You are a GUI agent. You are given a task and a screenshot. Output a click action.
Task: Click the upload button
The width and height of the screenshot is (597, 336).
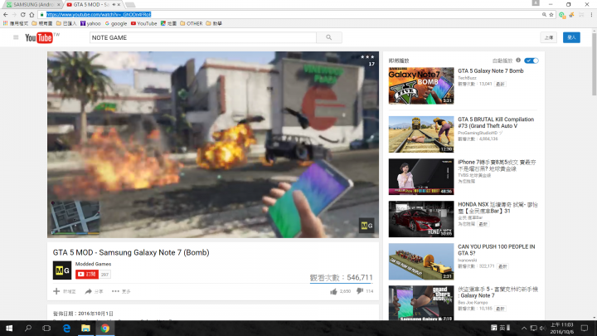549,37
